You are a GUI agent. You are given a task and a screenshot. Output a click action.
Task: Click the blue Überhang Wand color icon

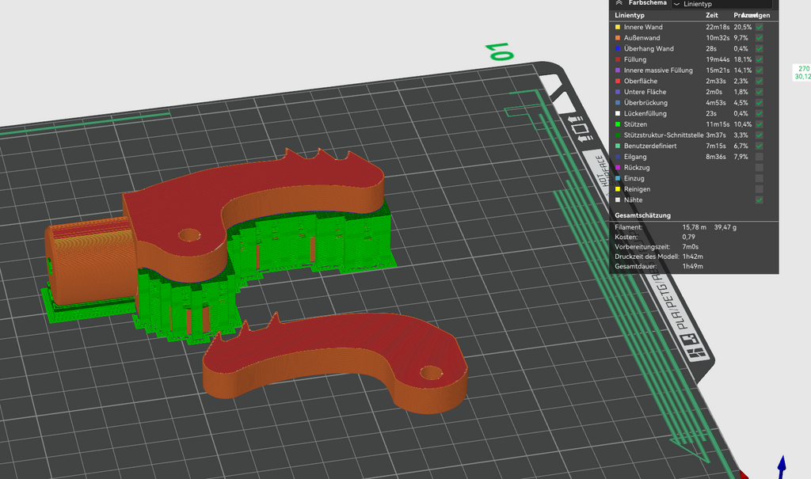coord(618,48)
